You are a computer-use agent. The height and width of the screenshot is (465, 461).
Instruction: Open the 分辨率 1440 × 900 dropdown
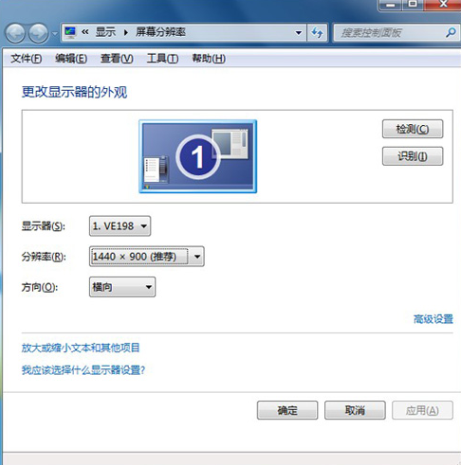[x=147, y=257]
